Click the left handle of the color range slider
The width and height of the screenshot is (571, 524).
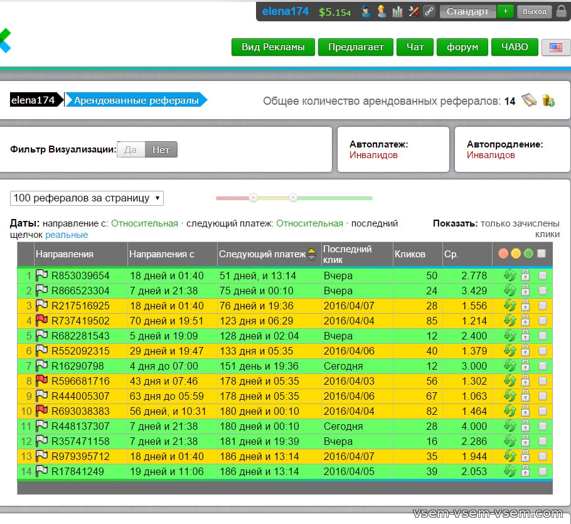coord(253,198)
